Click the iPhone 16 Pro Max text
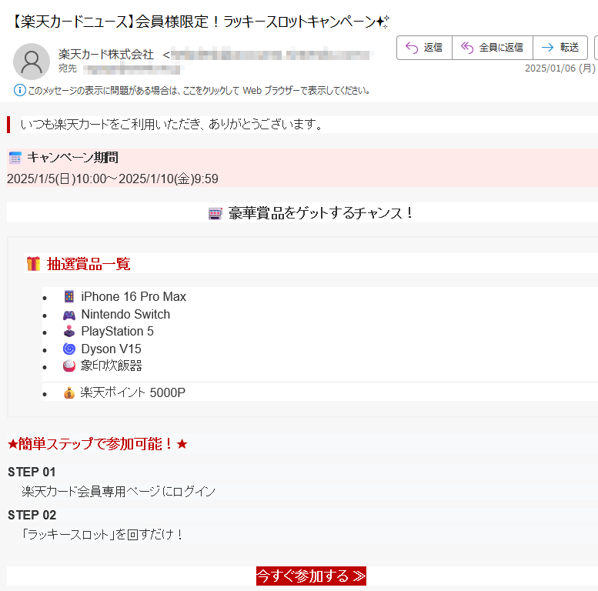The height and width of the screenshot is (591, 598). 133,296
